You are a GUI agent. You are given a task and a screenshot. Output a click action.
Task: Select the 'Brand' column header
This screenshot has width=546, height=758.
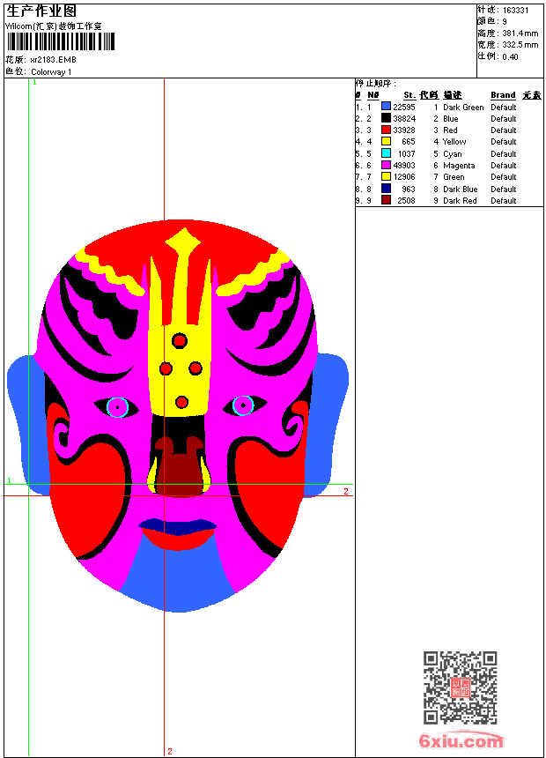(503, 95)
